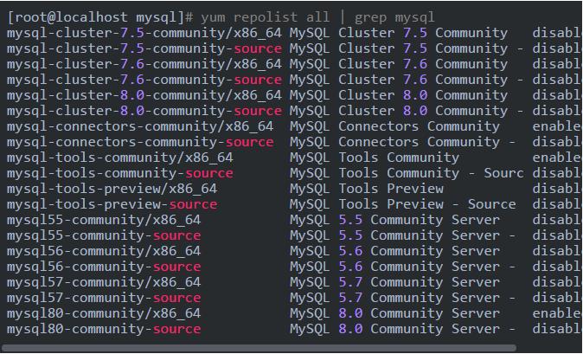Select 'mysql-cluster-7.6-community/x86_64' repo id
Screen dimensions: 583x354
(x=144, y=64)
